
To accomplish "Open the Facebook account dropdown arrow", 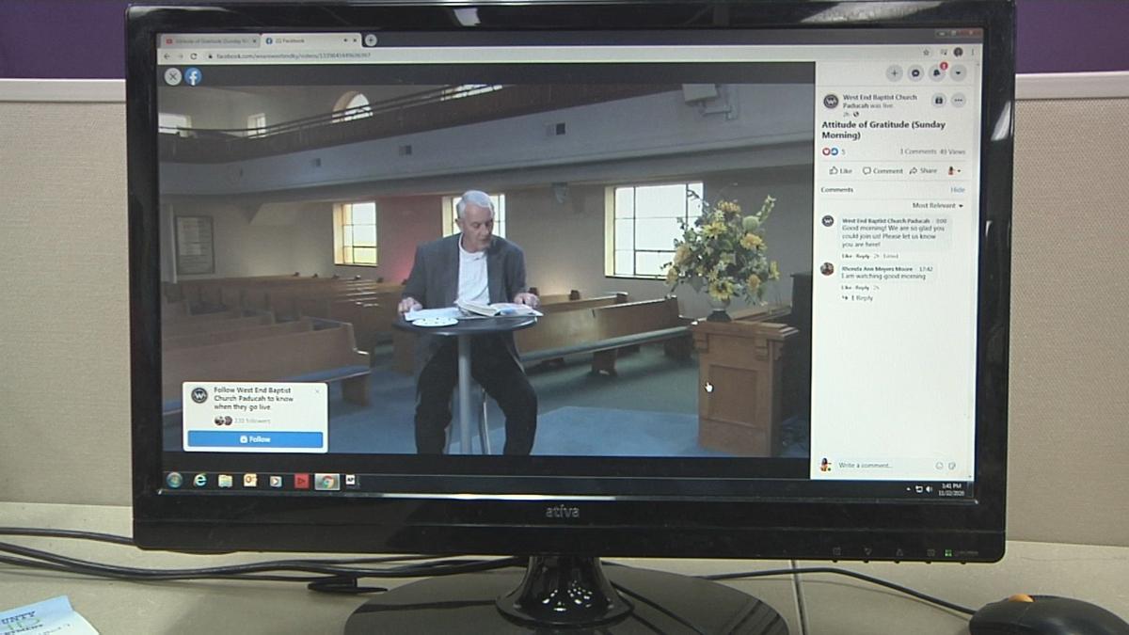I will [x=958, y=73].
